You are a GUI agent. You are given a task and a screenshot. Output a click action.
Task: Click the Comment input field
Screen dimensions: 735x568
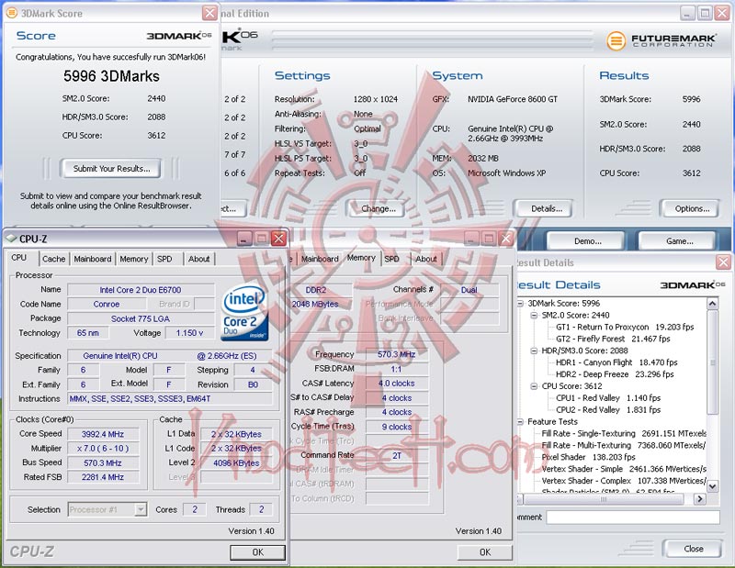[x=633, y=518]
